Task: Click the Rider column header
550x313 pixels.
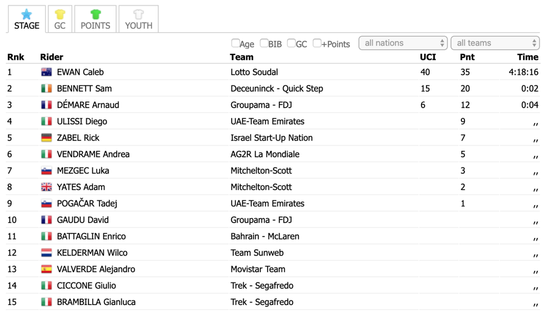Action: click(x=51, y=57)
